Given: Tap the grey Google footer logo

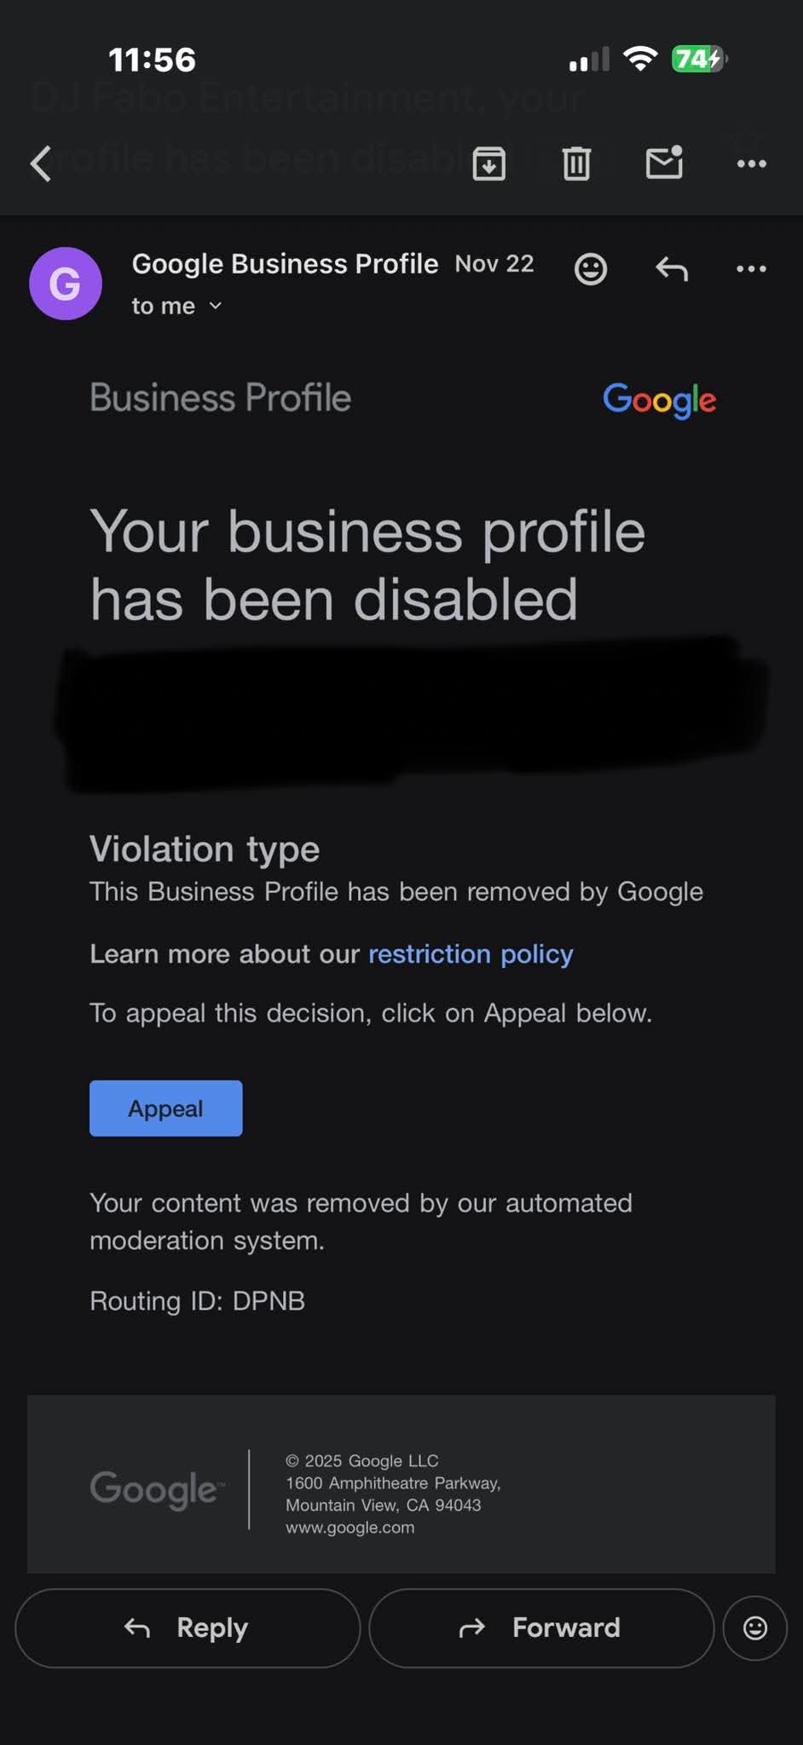Looking at the screenshot, I should [x=156, y=1489].
